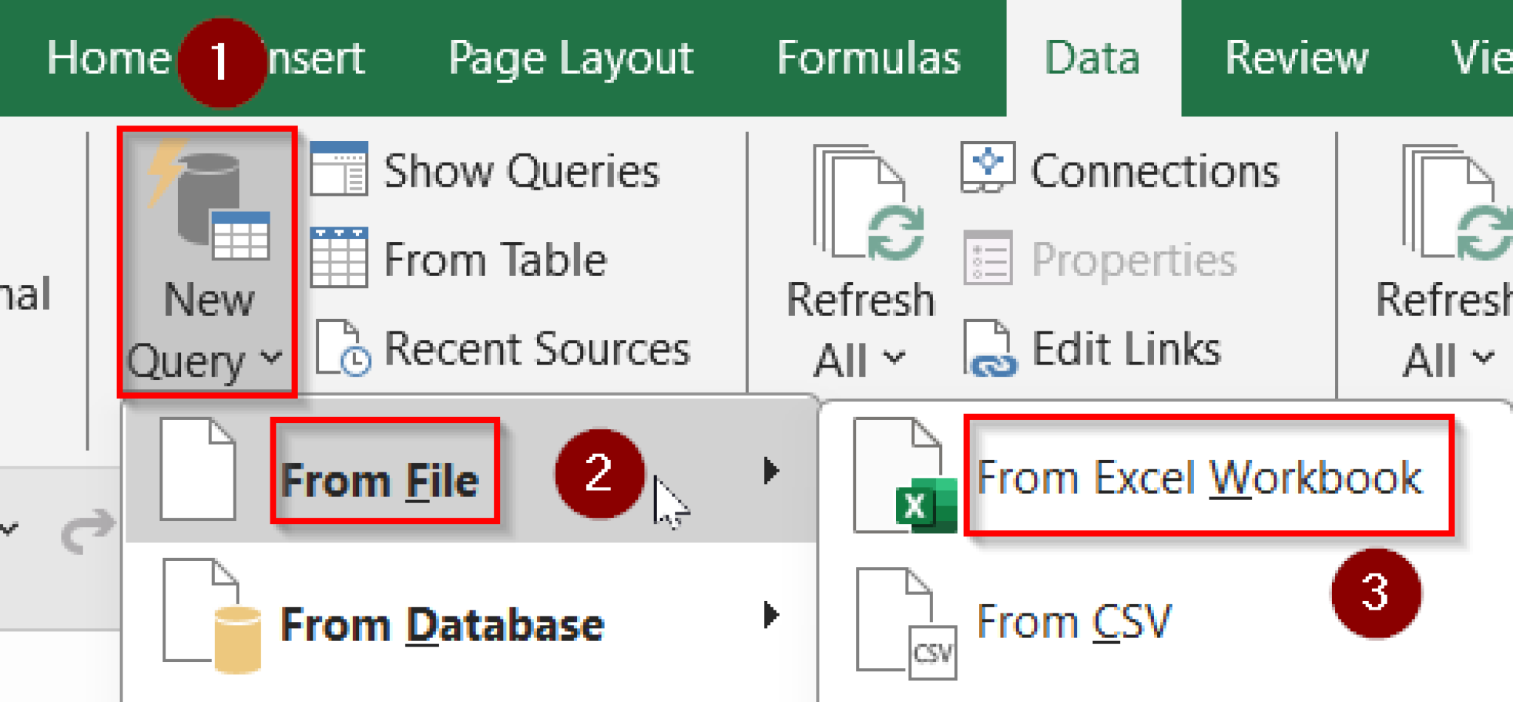1513x702 pixels.
Task: Expand the From Database submenu arrow
Action: pos(771,615)
